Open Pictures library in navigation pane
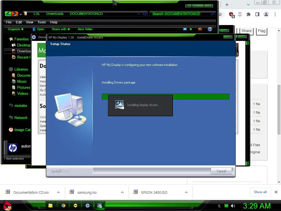This screenshot has height=211, width=281. 21,87
